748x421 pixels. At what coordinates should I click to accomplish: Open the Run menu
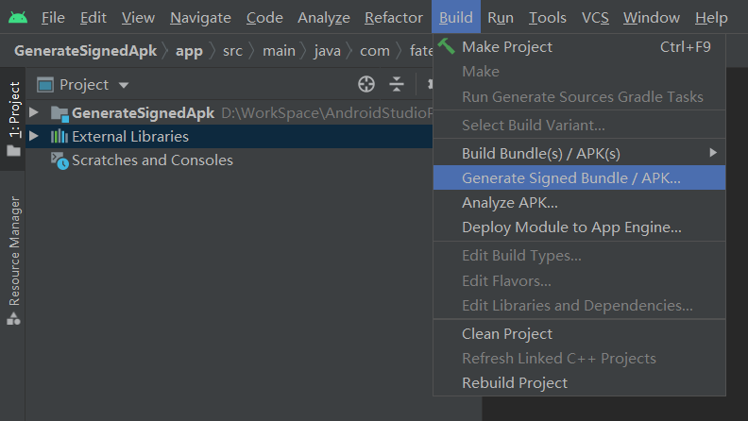pyautogui.click(x=501, y=18)
